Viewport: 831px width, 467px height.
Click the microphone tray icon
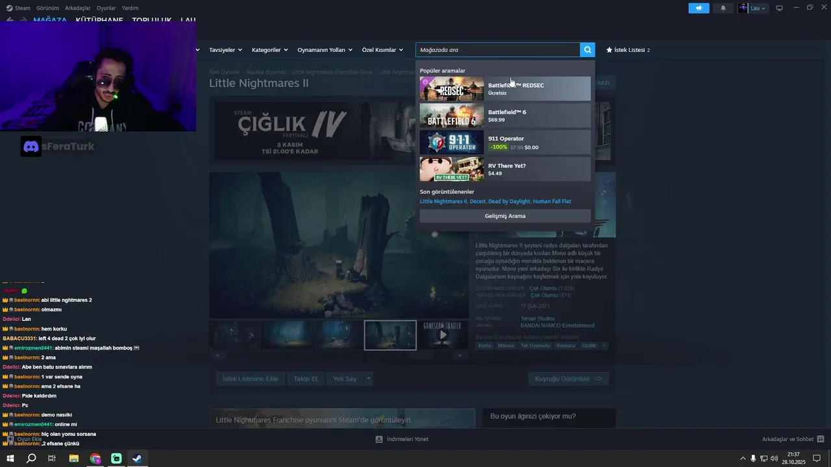[753, 459]
